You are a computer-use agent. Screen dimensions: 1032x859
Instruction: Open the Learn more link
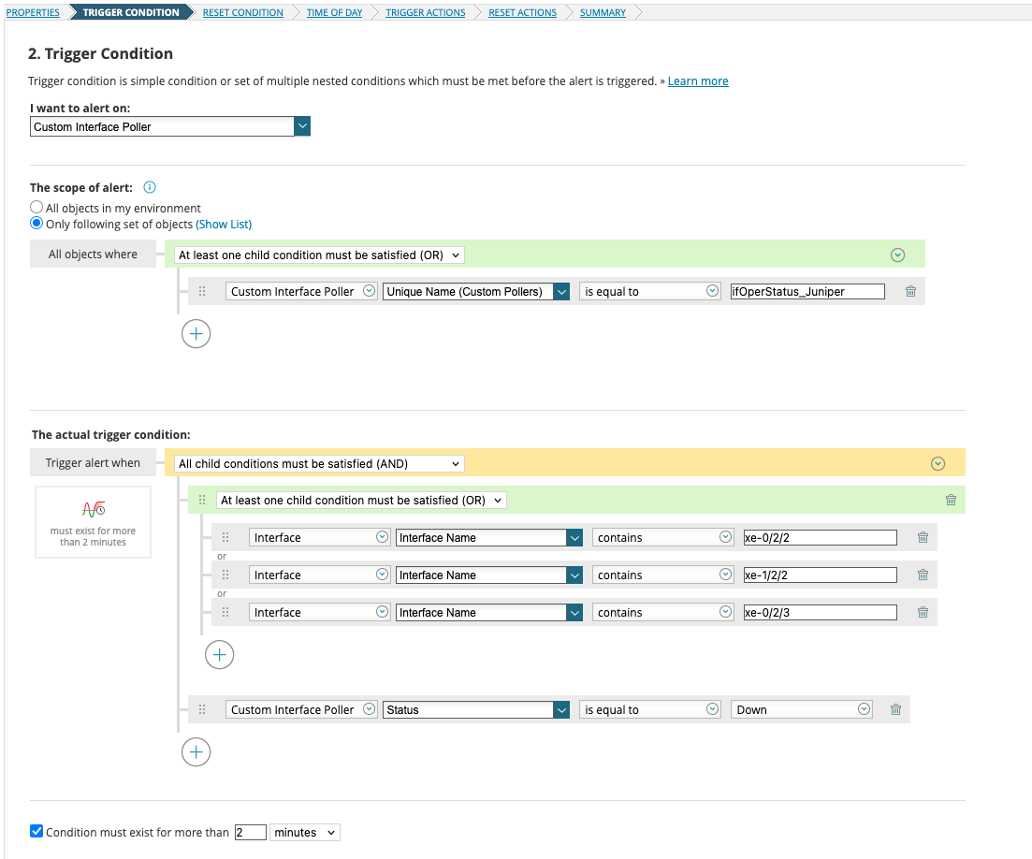[x=698, y=81]
